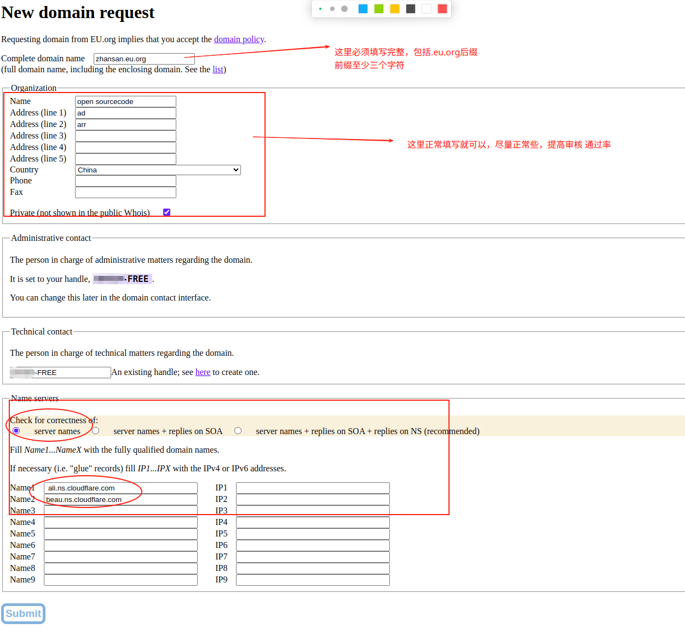Choose the dark gray annotation color
The width and height of the screenshot is (685, 629).
[410, 9]
